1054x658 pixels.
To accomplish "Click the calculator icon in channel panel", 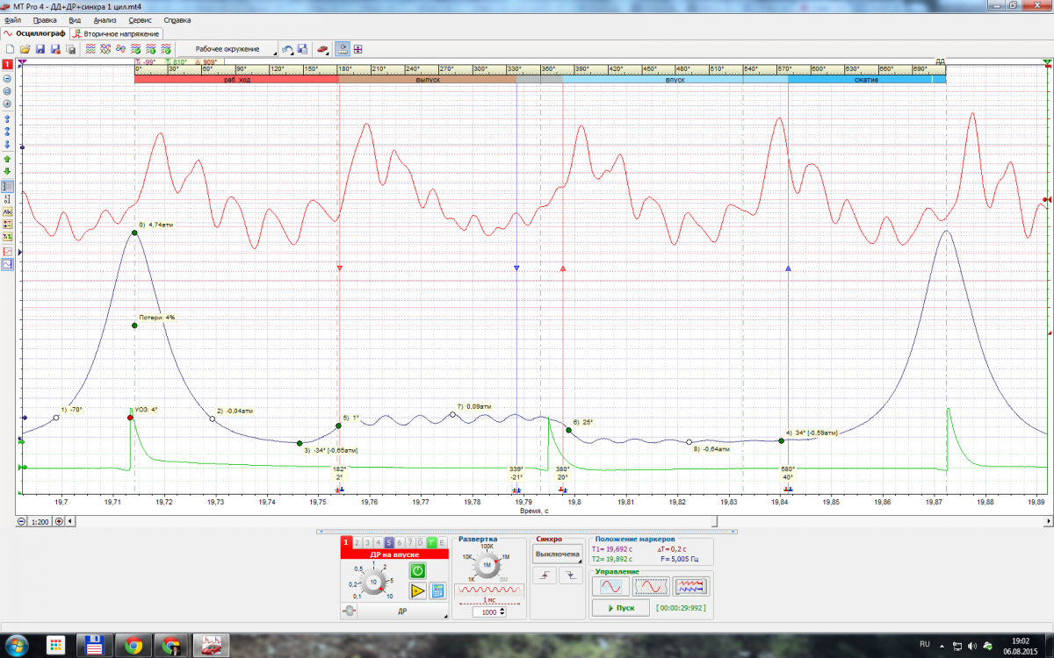I will pos(438,590).
